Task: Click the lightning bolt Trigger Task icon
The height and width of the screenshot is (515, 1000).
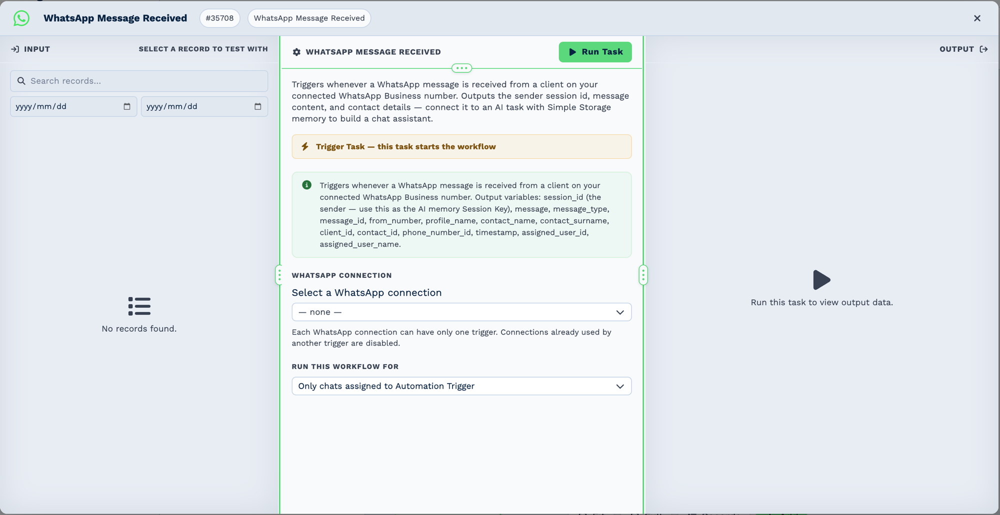Action: [305, 146]
